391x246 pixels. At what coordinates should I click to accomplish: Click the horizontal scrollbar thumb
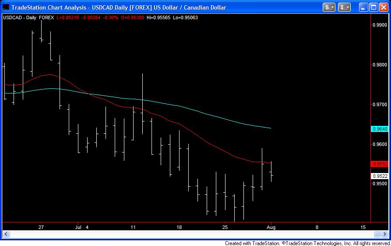coord(377,234)
